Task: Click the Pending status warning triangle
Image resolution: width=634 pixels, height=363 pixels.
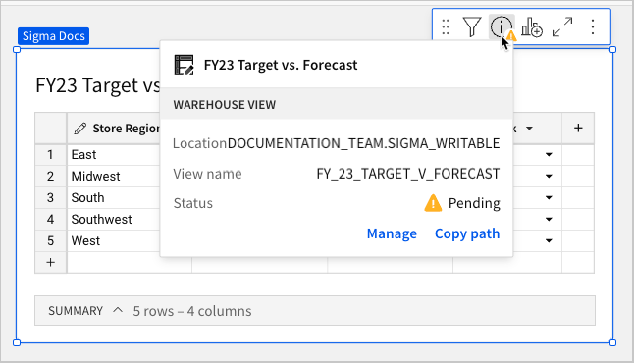Action: [x=433, y=203]
